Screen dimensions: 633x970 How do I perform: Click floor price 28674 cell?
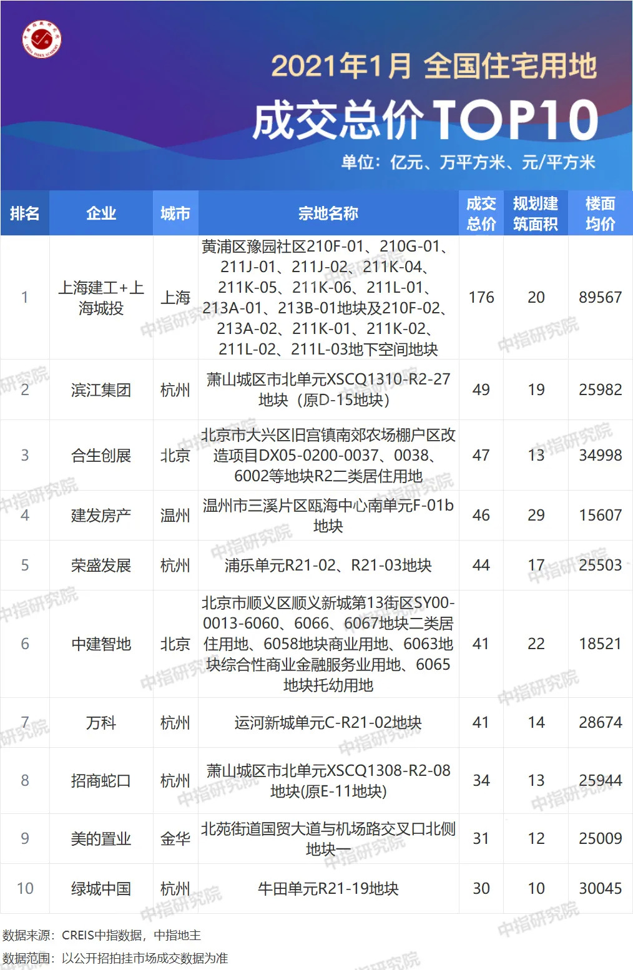pos(601,723)
